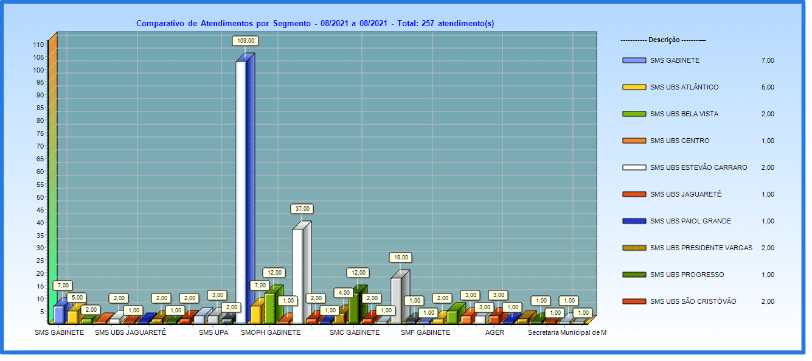This screenshot has width=812, height=361.
Task: Click the Descrição legend header
Action: [x=663, y=40]
